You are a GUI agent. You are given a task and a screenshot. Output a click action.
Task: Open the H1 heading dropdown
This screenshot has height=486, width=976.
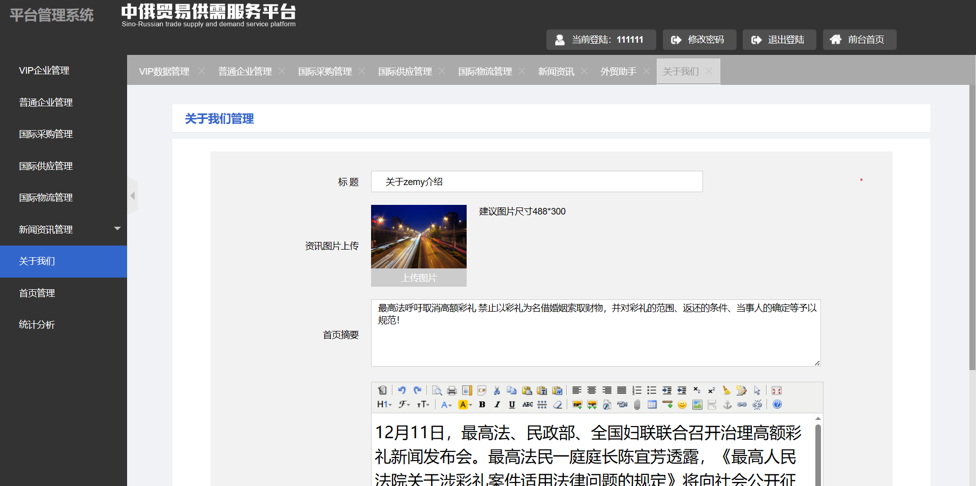(384, 405)
